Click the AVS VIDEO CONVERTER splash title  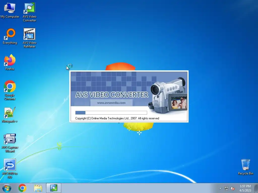pos(112,95)
